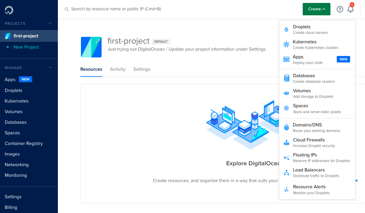Collapse the MANAGE sidebar section
This screenshot has width=365, height=213.
pyautogui.click(x=50, y=67)
